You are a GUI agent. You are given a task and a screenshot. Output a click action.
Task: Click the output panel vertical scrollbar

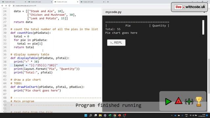203,27
